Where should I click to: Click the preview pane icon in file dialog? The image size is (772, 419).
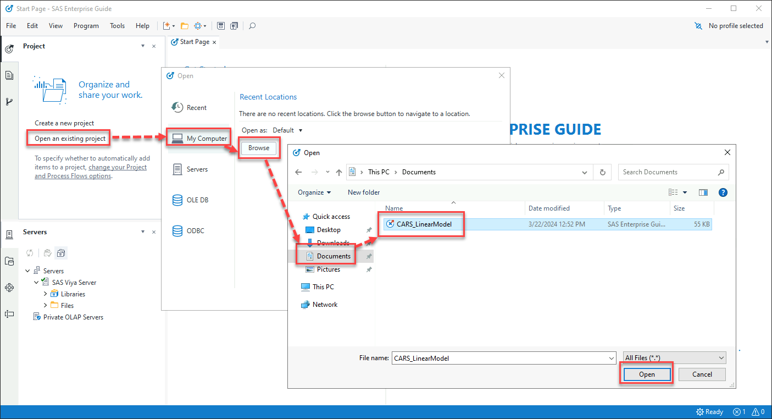point(703,192)
